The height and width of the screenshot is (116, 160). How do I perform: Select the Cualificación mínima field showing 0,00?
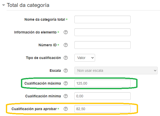102,96
